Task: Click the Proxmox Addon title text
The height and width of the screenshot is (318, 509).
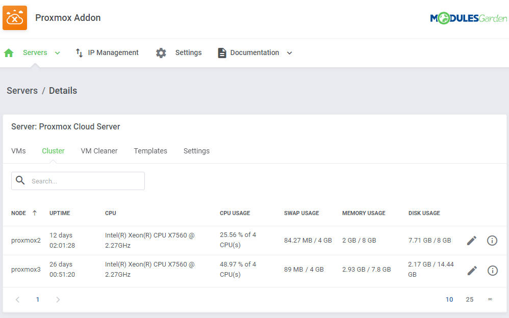Action: click(x=68, y=18)
